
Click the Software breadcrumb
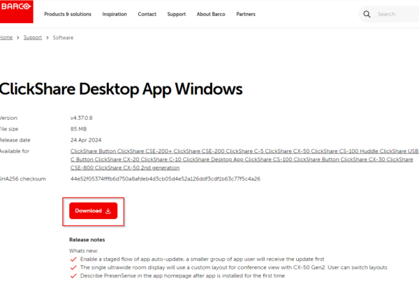pos(64,38)
